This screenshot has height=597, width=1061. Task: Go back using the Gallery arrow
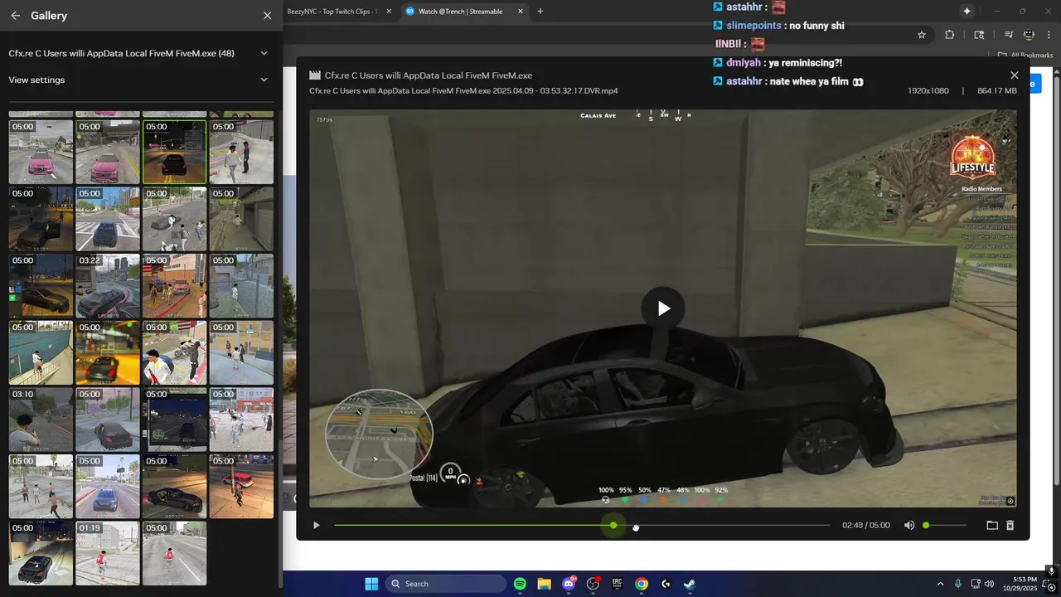point(16,16)
